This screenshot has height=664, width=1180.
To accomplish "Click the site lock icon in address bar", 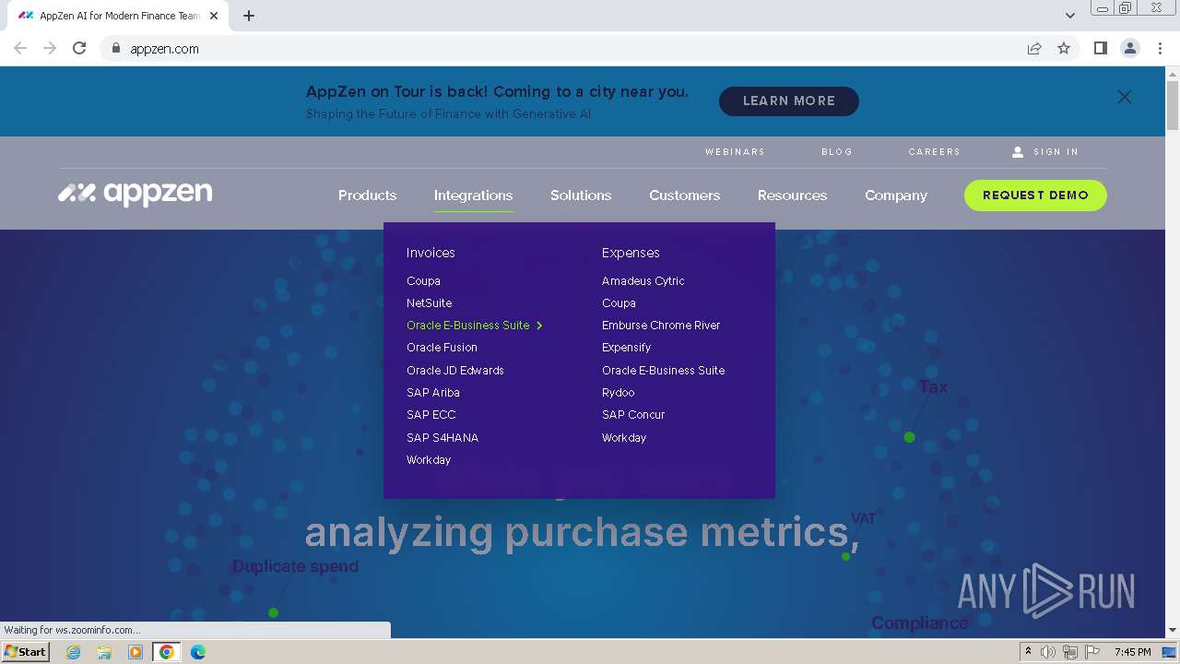I will (x=115, y=49).
